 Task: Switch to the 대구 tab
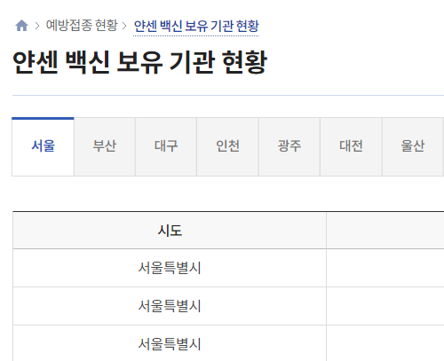[x=166, y=146]
